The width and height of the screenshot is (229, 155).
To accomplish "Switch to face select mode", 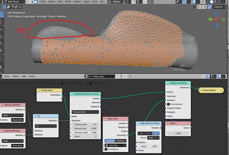I will 36,2.
